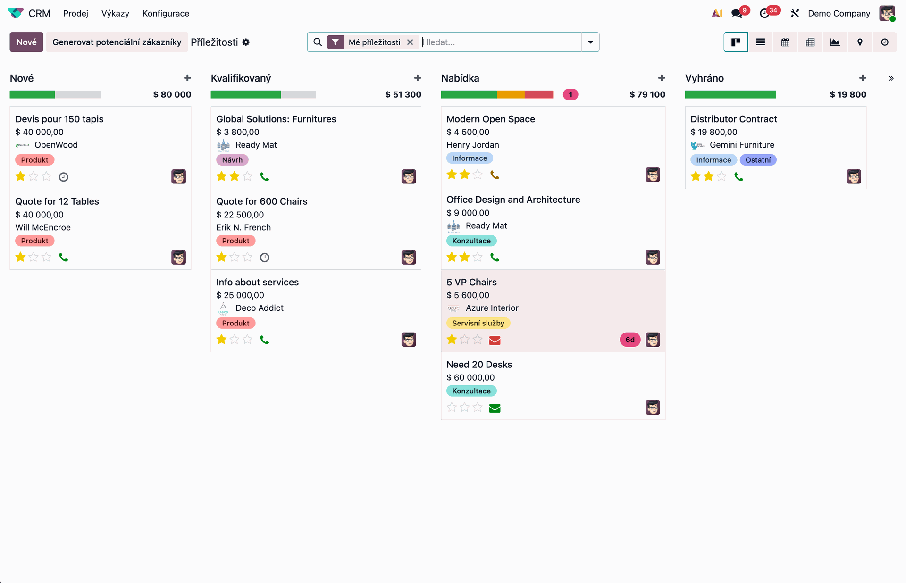This screenshot has height=583, width=906.
Task: Switch to list view
Action: [x=760, y=42]
